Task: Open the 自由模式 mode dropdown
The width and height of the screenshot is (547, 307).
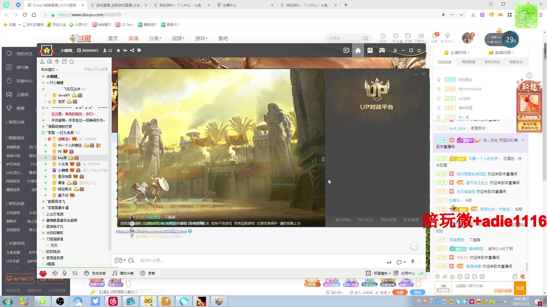Action: pyautogui.click(x=50, y=69)
